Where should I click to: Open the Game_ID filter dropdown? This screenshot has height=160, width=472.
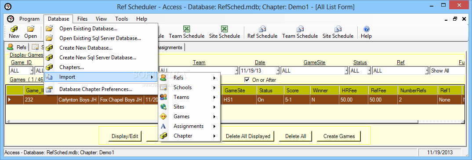point(32,70)
